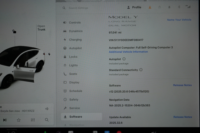Open the Charging settings tab

pyautogui.click(x=72, y=40)
